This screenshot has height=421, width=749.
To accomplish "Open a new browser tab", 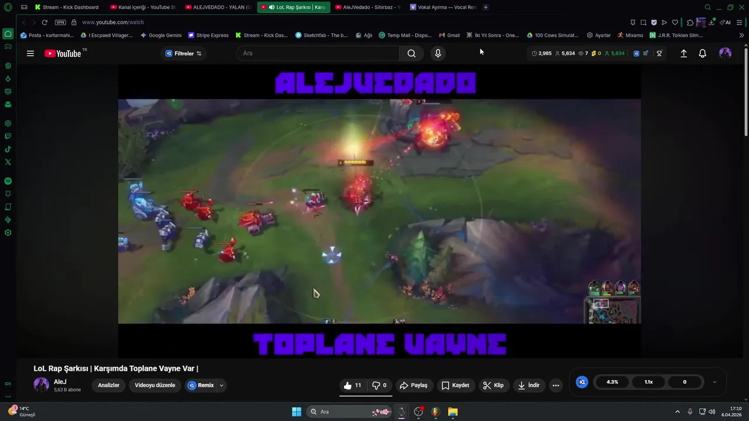I will click(486, 7).
